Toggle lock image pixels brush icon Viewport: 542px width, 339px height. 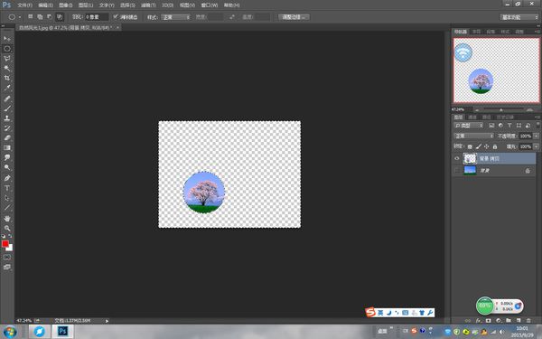pos(479,146)
